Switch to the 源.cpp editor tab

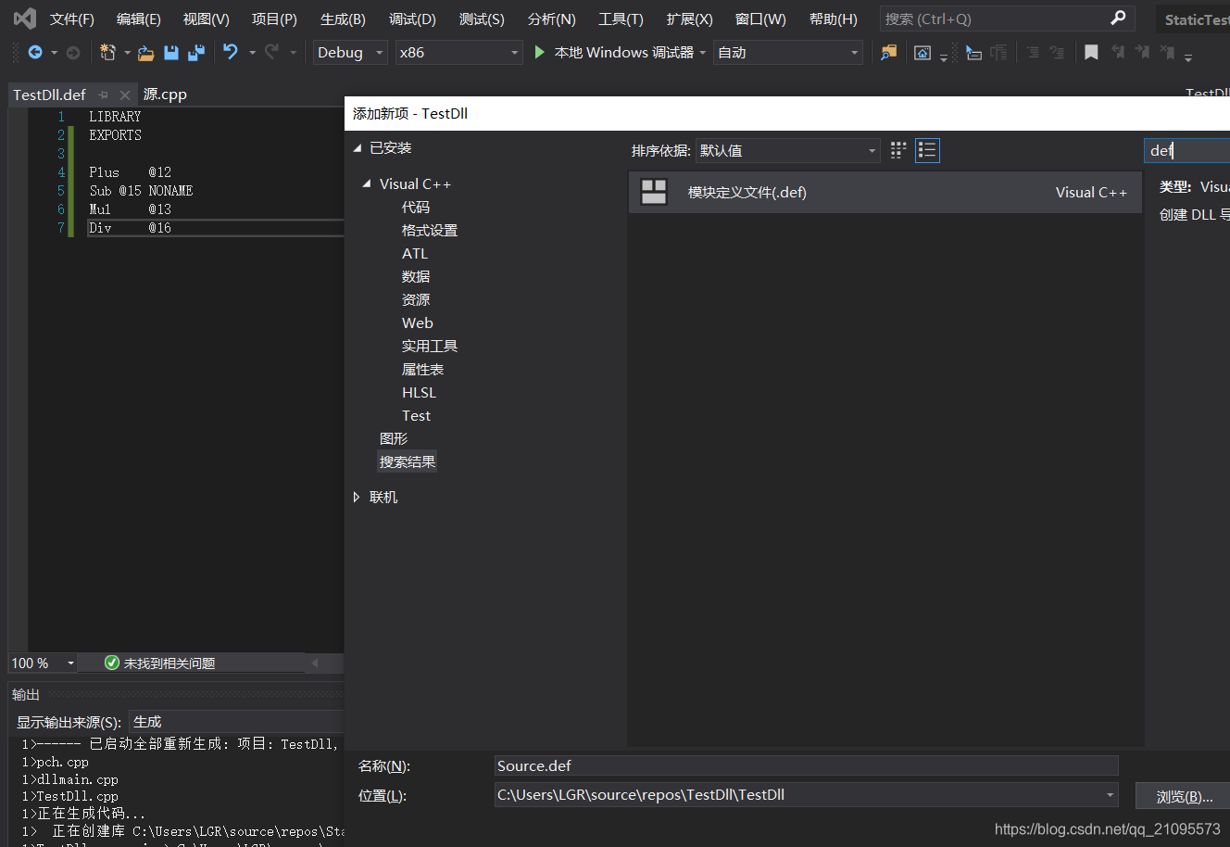[x=165, y=94]
